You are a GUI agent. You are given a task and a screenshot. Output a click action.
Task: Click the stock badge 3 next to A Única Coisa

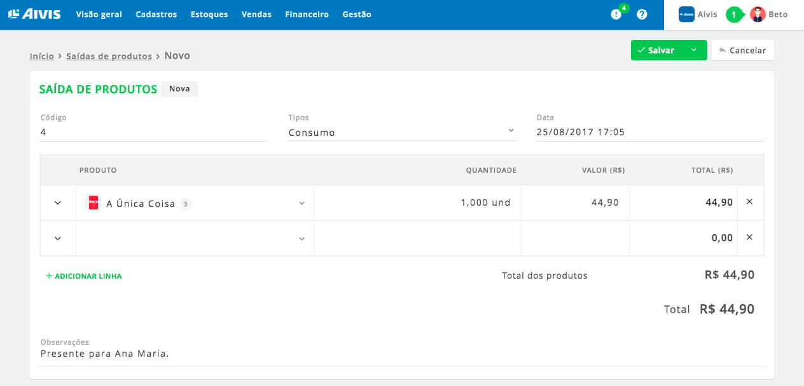pyautogui.click(x=185, y=204)
